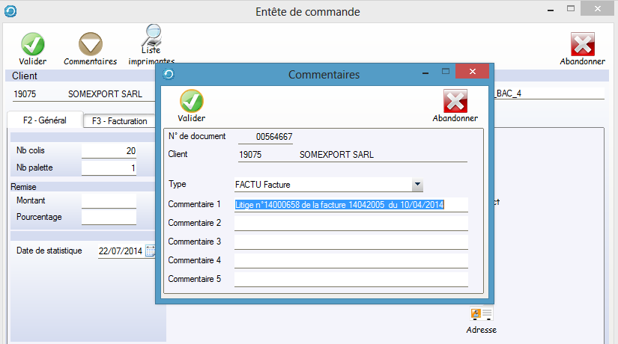This screenshot has height=344, width=618.
Task: Click the Nb colis field
Action: point(109,151)
